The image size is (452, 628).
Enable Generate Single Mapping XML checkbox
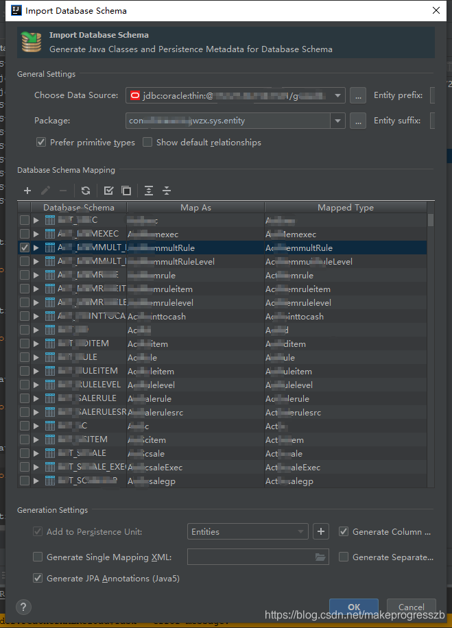37,557
